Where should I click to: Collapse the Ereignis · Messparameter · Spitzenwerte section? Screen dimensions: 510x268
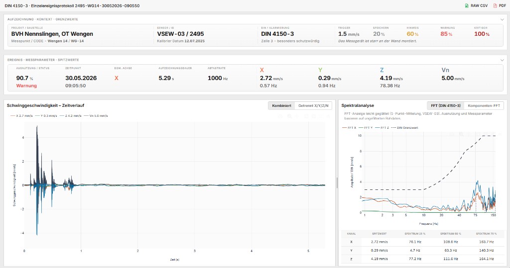point(502,60)
